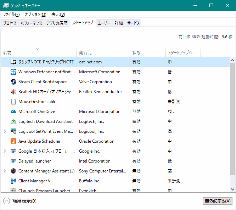The width and height of the screenshot is (236, 210).
Task: Sort by the スタートアップへの負荷 column header
Action: pyautogui.click(x=183, y=52)
